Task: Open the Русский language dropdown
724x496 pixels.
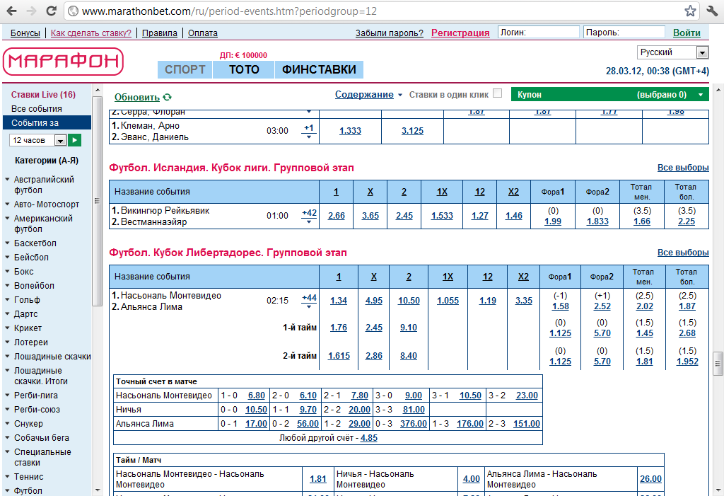Action: (673, 52)
